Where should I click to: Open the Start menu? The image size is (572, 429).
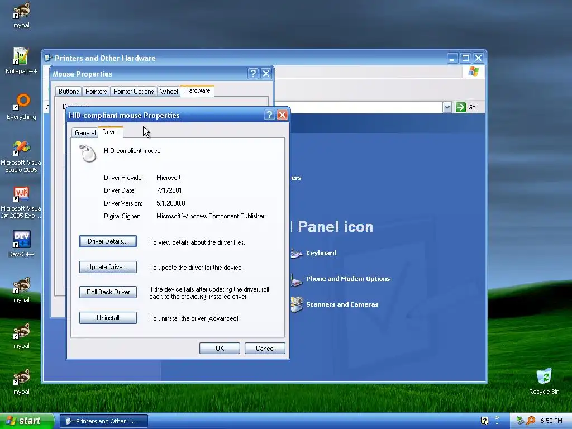pos(27,421)
